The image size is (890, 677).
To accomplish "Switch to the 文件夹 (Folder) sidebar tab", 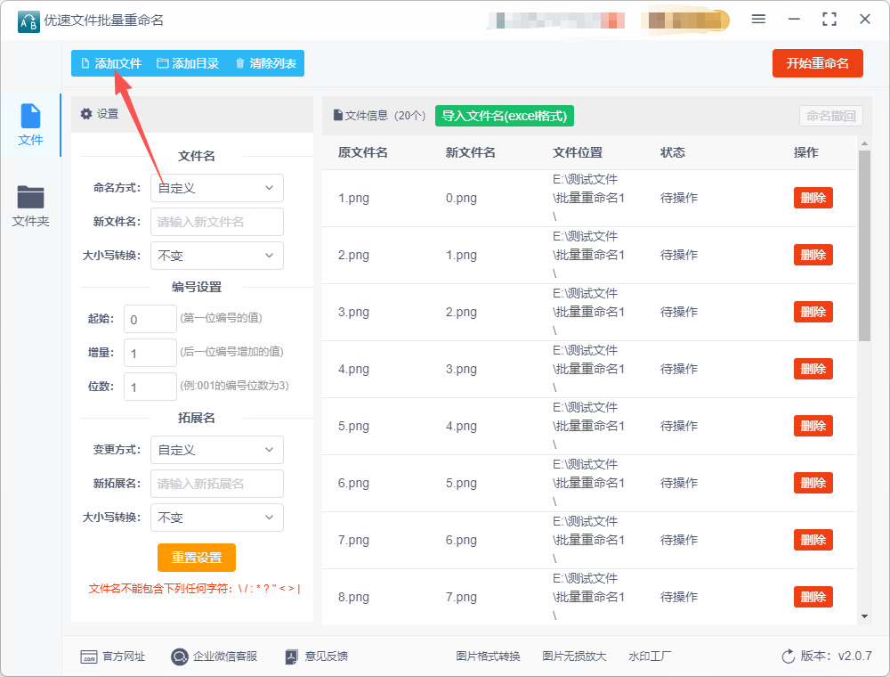I will [30, 206].
